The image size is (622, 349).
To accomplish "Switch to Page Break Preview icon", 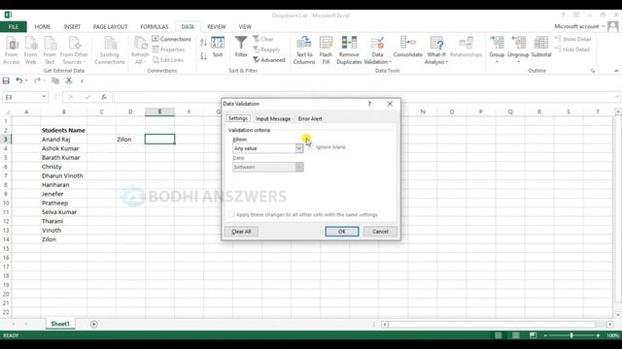I will pos(533,335).
